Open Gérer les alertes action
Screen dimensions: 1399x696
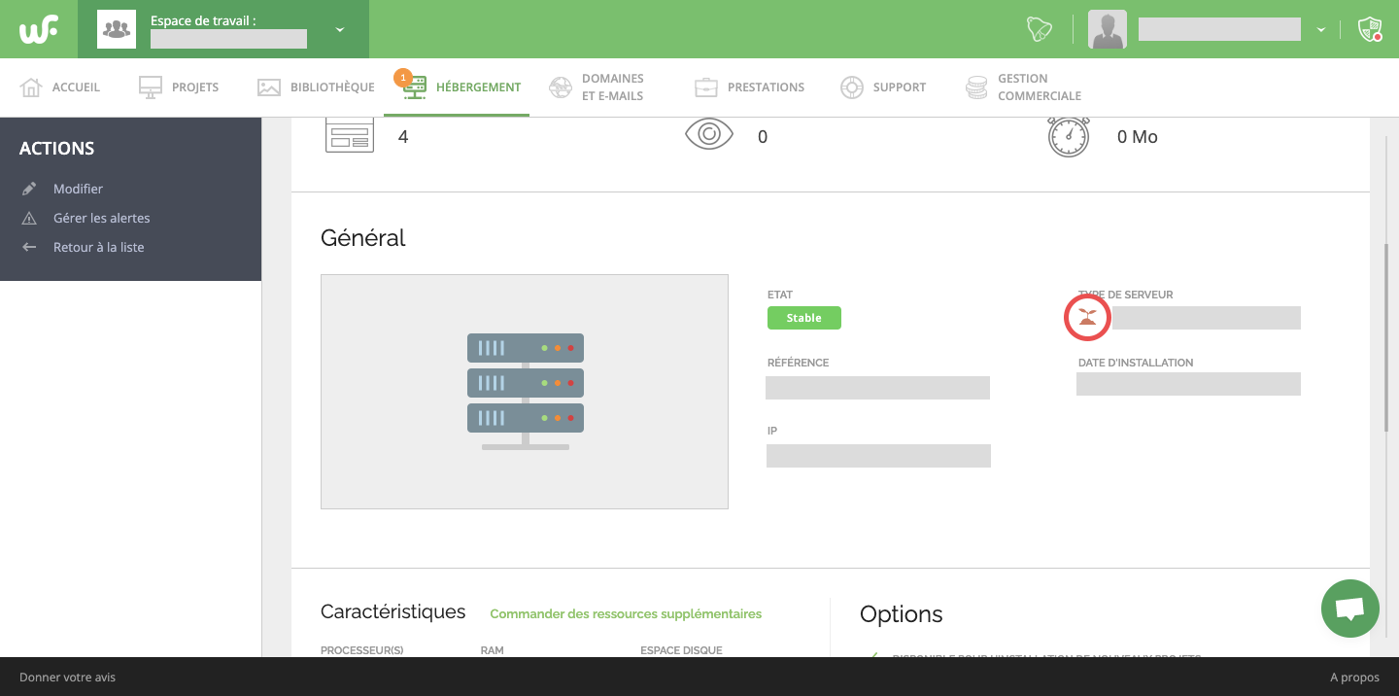[x=102, y=218]
